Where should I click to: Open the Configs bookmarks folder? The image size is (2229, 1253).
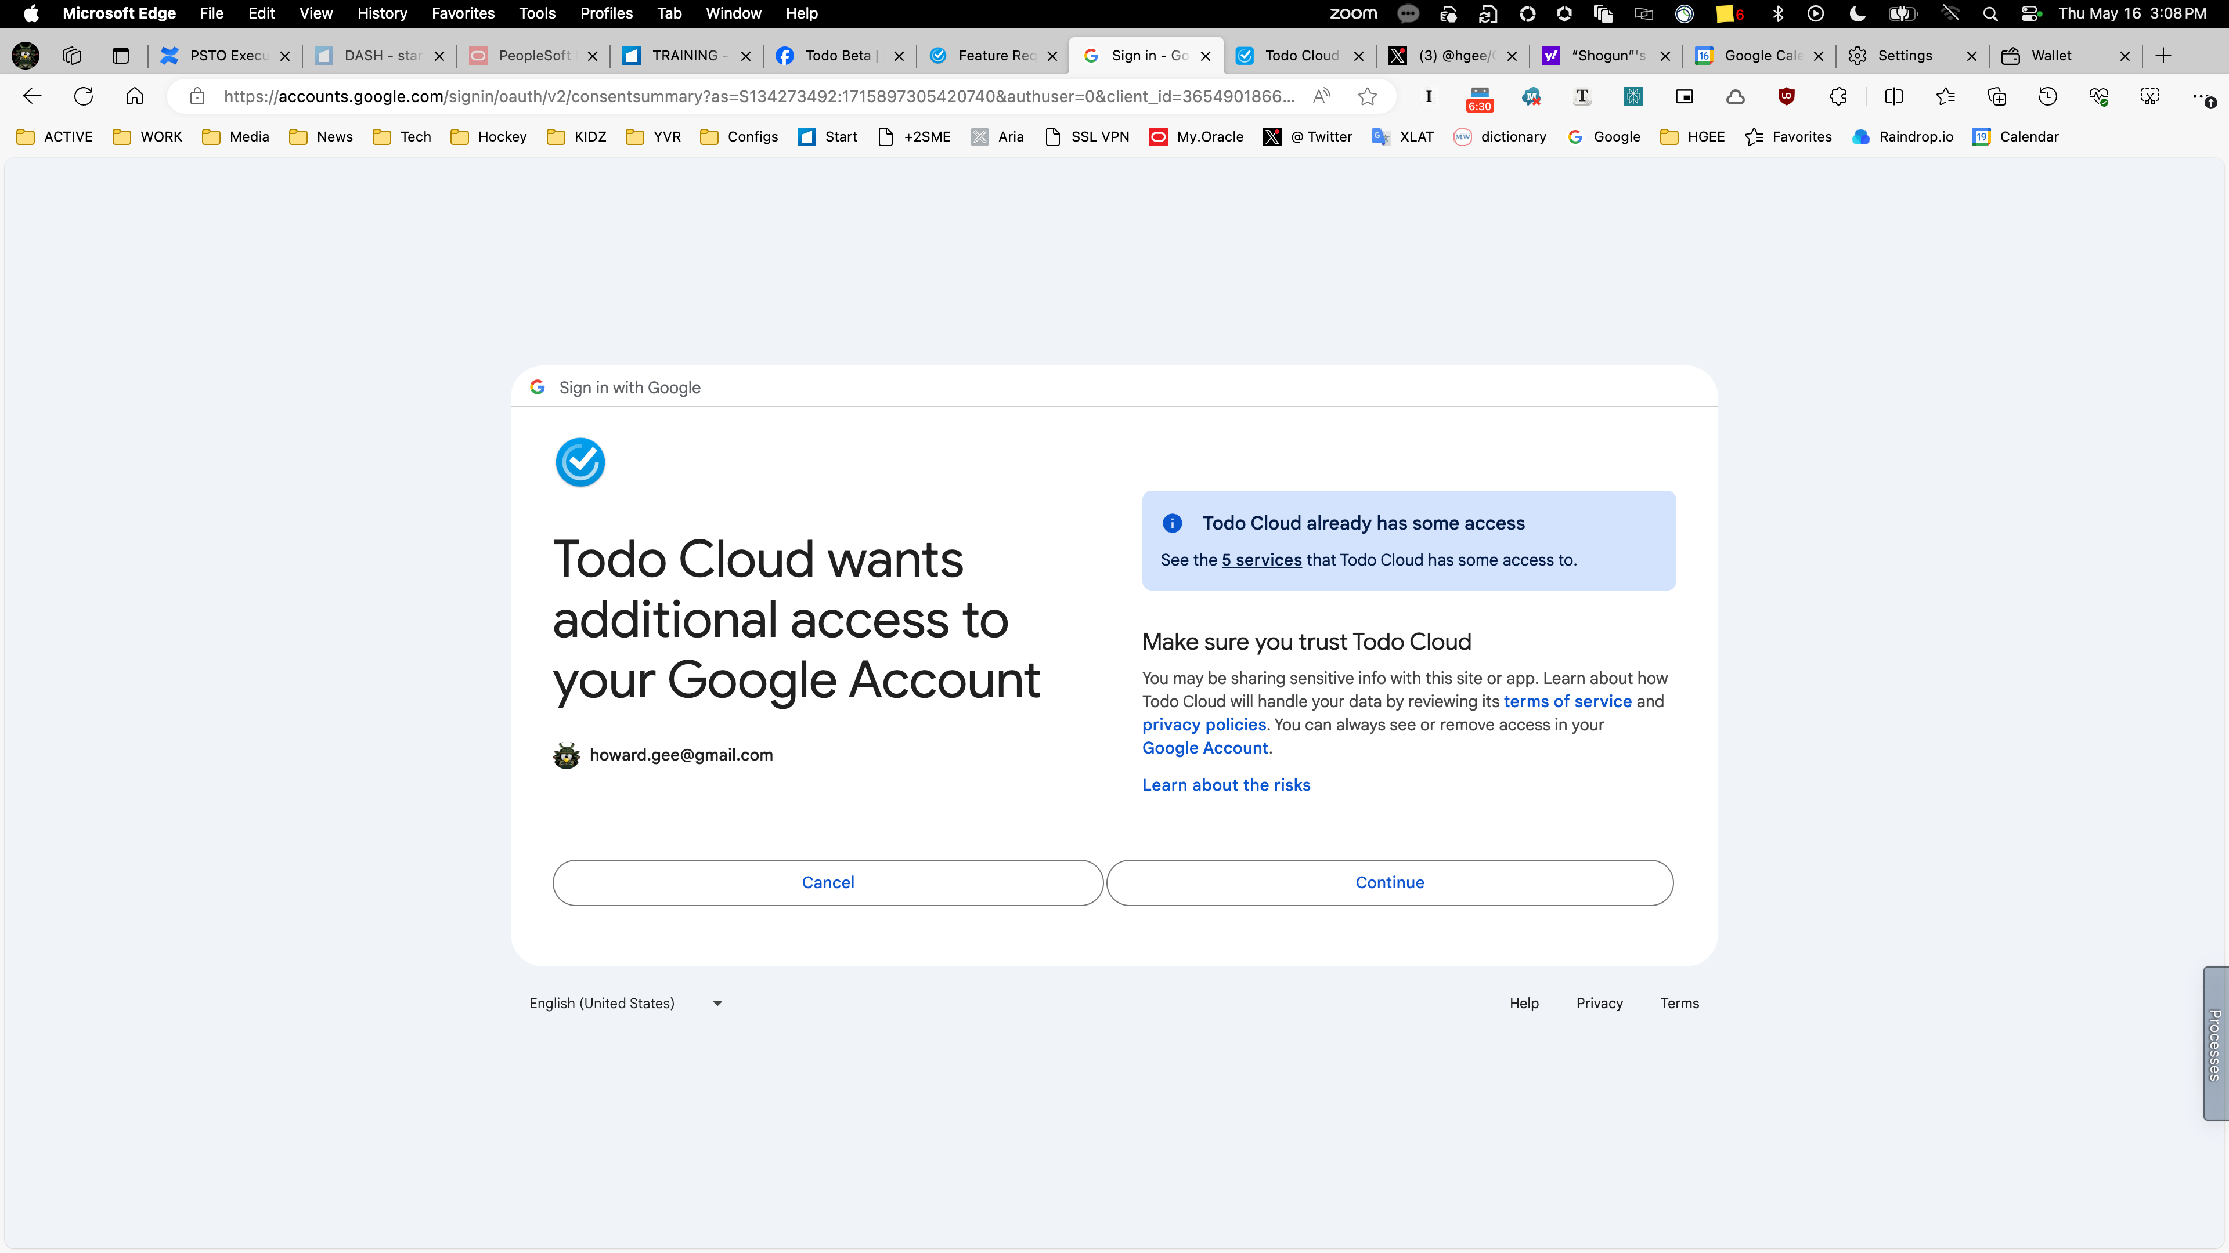[739, 137]
